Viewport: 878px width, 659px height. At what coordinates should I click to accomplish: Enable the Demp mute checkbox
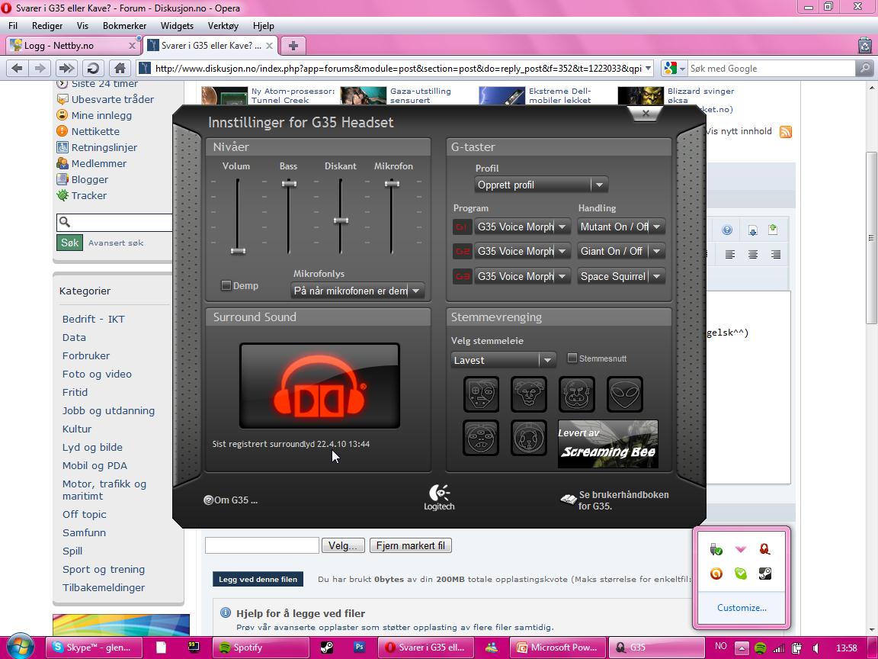(x=226, y=285)
